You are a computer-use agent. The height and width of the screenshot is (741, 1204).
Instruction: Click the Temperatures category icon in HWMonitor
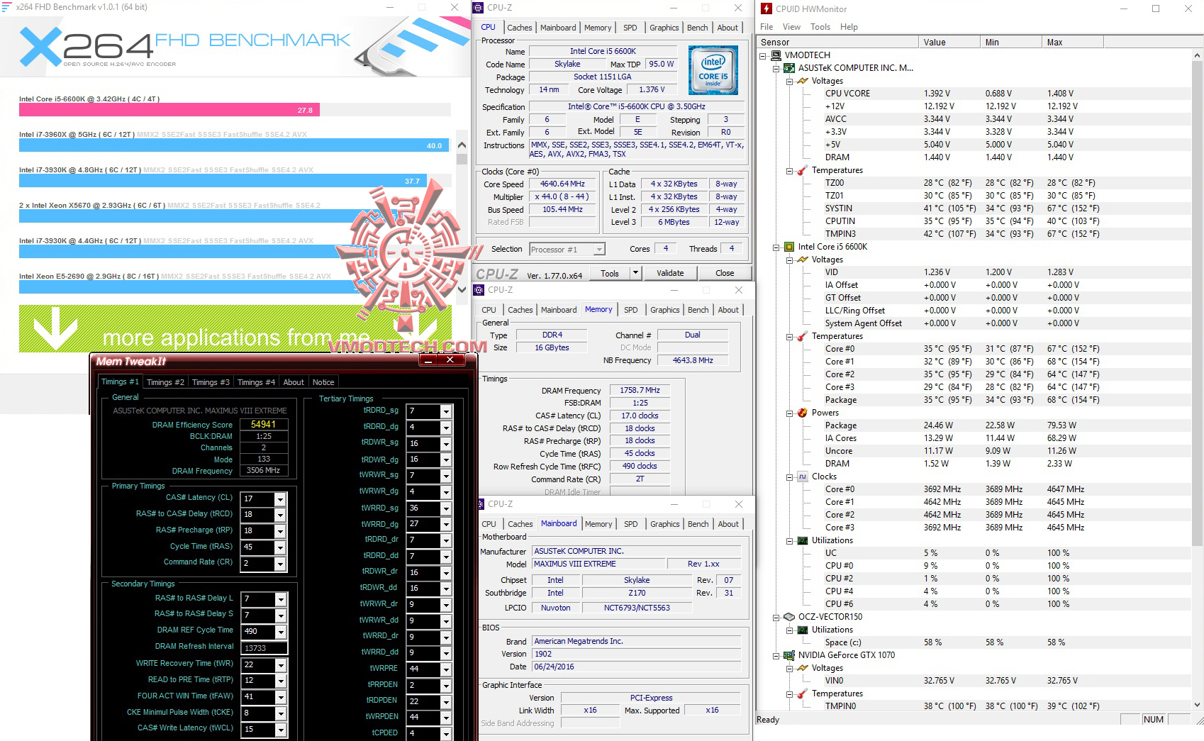802,170
